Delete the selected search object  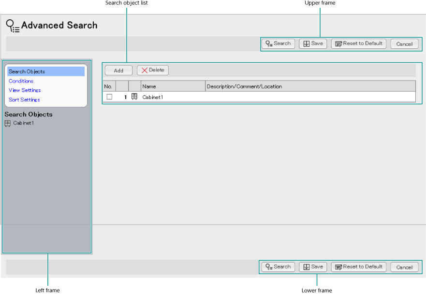click(153, 70)
